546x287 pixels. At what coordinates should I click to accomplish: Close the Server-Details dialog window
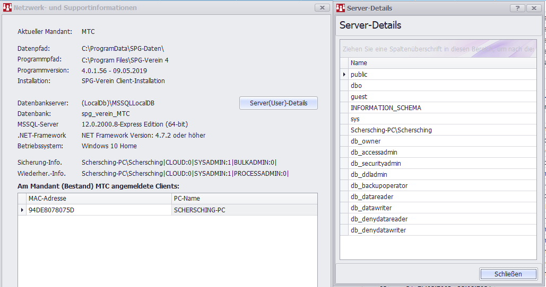click(x=533, y=8)
